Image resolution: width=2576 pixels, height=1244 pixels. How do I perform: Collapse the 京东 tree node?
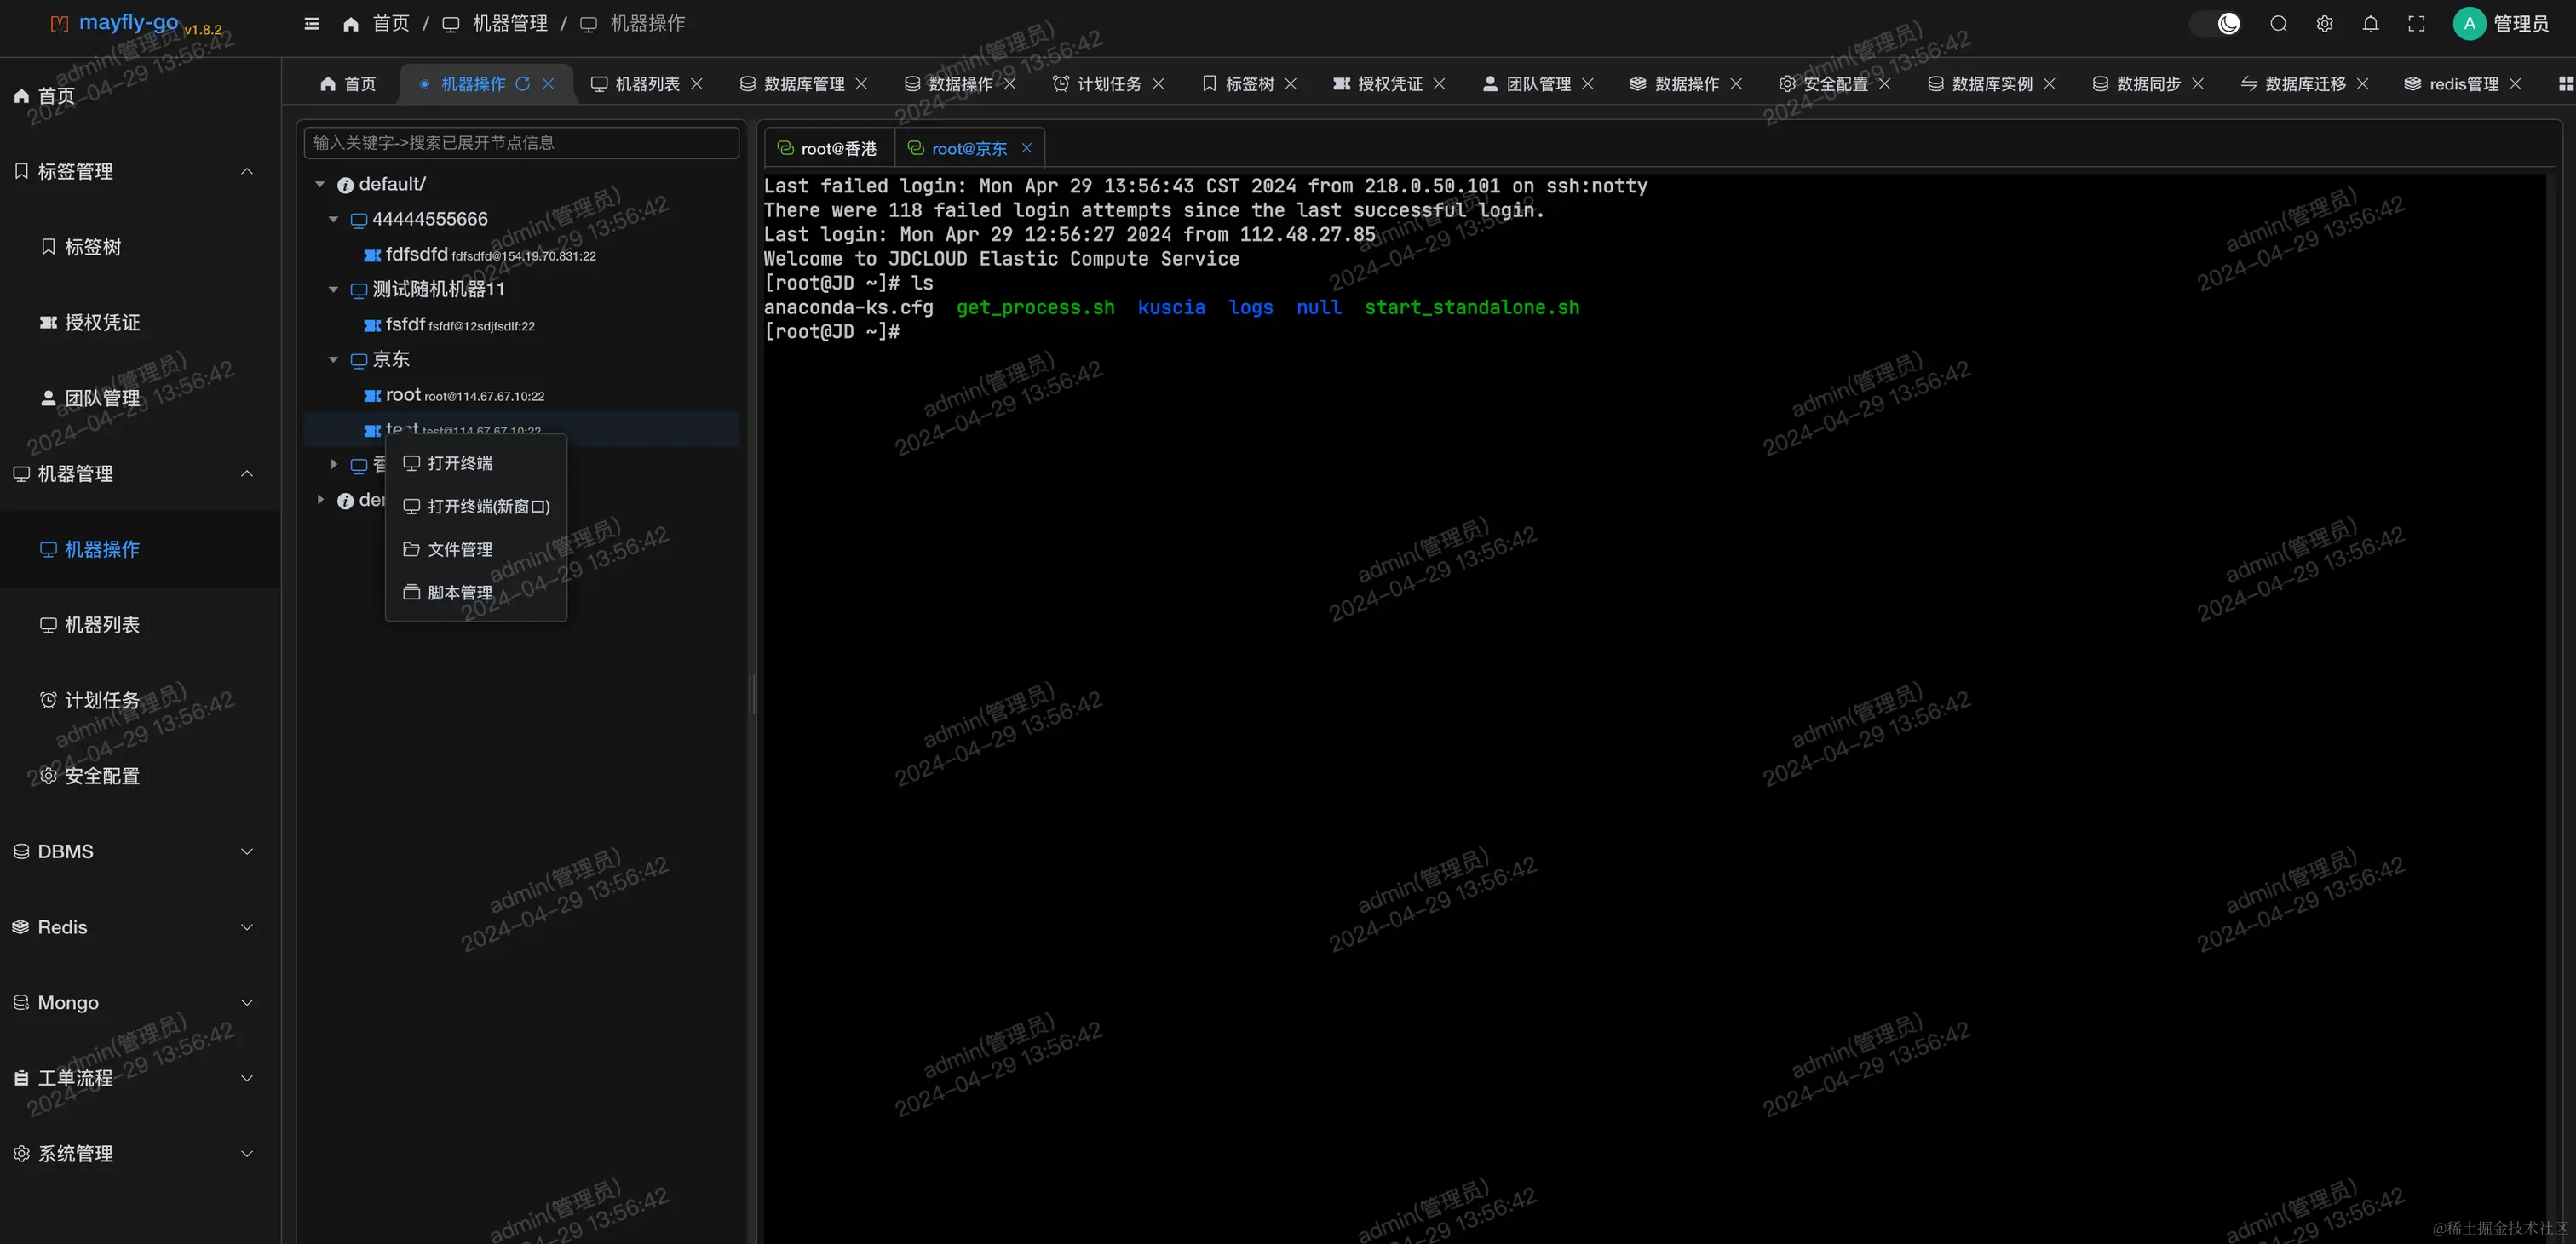pos(334,359)
